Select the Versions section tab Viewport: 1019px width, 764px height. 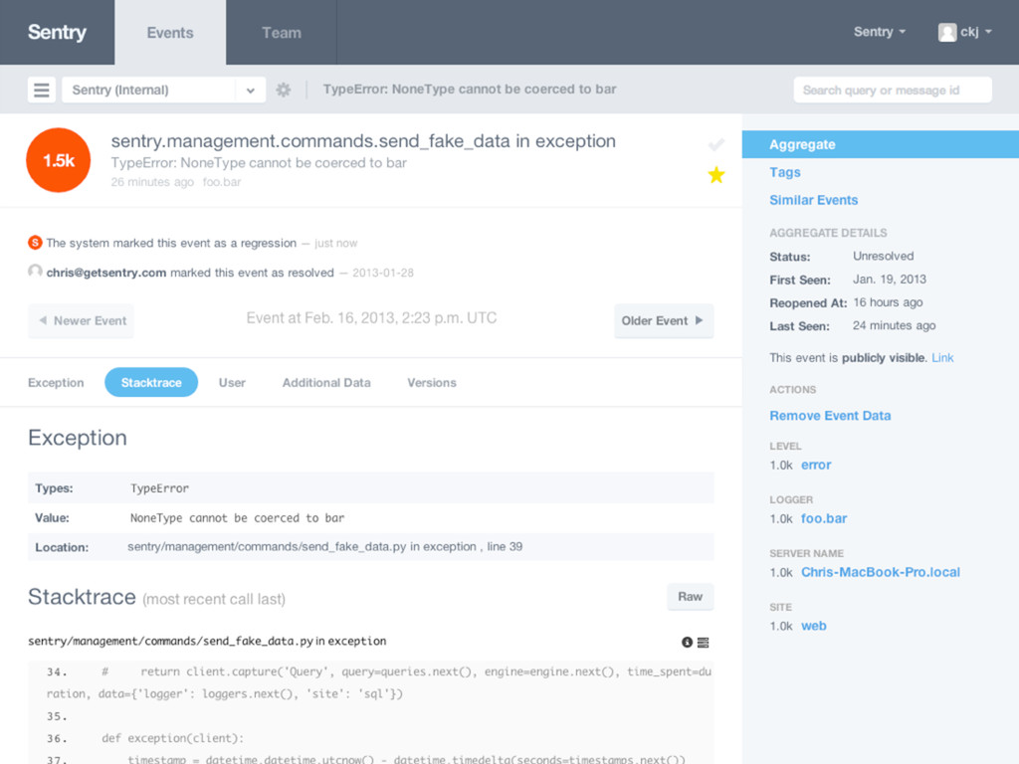[432, 383]
